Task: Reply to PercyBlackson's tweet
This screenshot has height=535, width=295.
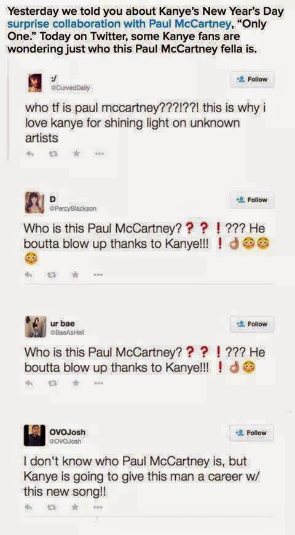Action: (29, 274)
